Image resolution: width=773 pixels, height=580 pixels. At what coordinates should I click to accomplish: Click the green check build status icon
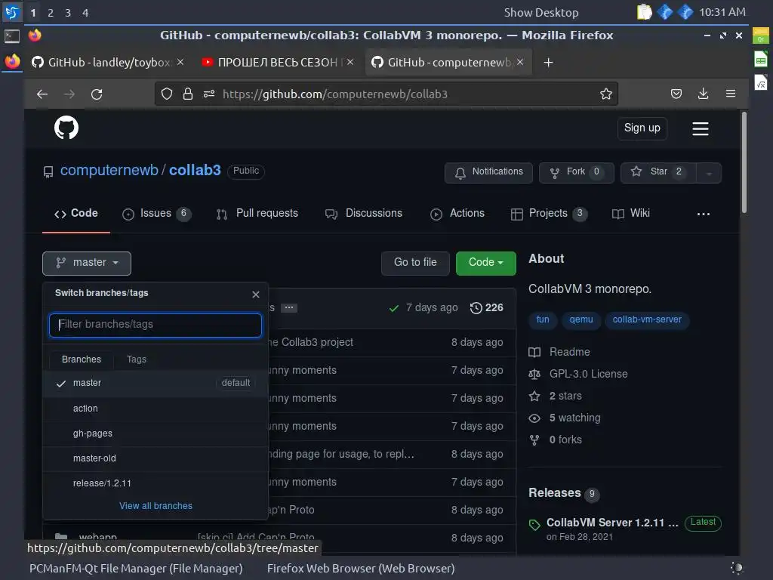point(393,308)
